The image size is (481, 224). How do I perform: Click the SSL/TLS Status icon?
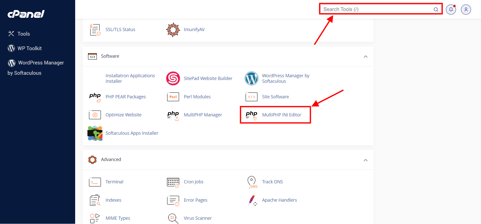point(95,30)
